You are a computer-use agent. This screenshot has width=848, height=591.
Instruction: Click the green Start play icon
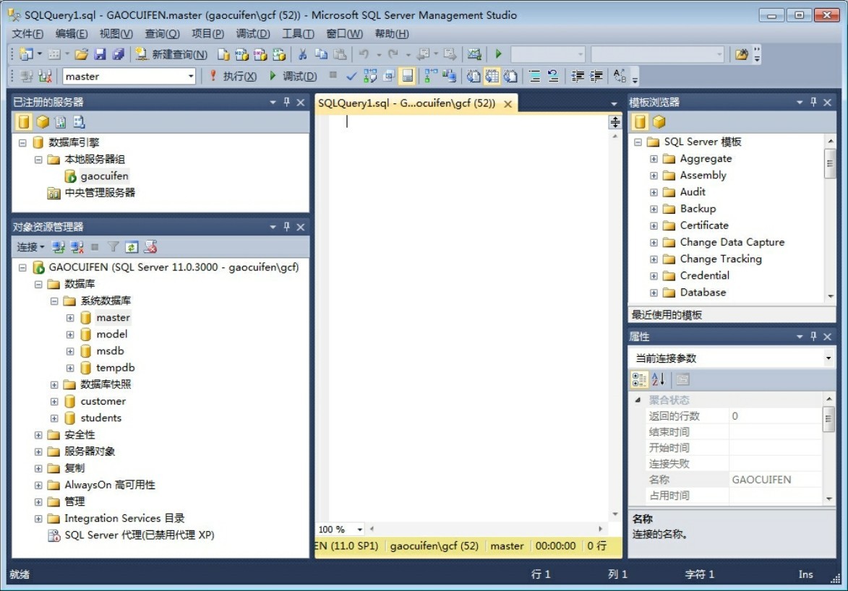pyautogui.click(x=499, y=54)
